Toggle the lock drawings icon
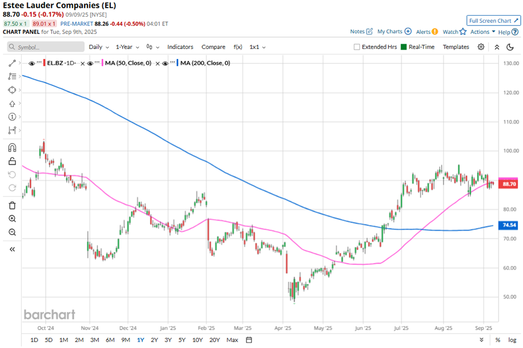The width and height of the screenshot is (523, 348). (12, 161)
